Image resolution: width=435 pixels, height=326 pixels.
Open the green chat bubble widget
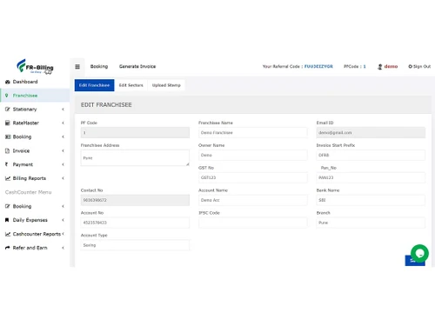419,254
